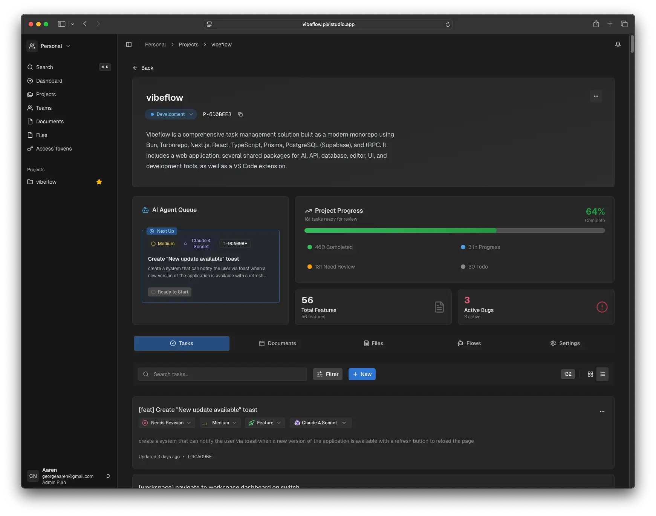
Task: Switch to the Files tab
Action: [374, 343]
